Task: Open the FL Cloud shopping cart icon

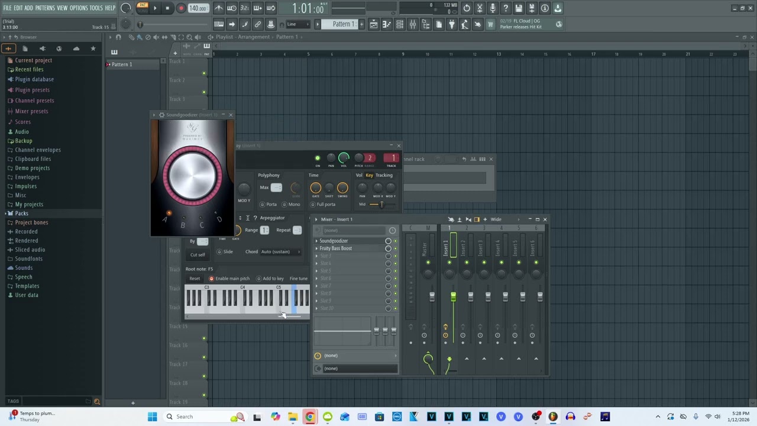Action: coord(490,24)
